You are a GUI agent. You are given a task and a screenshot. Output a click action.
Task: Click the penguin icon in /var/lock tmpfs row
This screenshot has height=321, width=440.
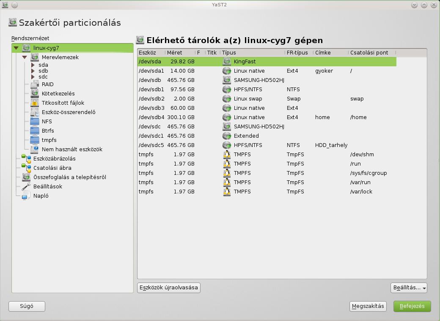[227, 192]
